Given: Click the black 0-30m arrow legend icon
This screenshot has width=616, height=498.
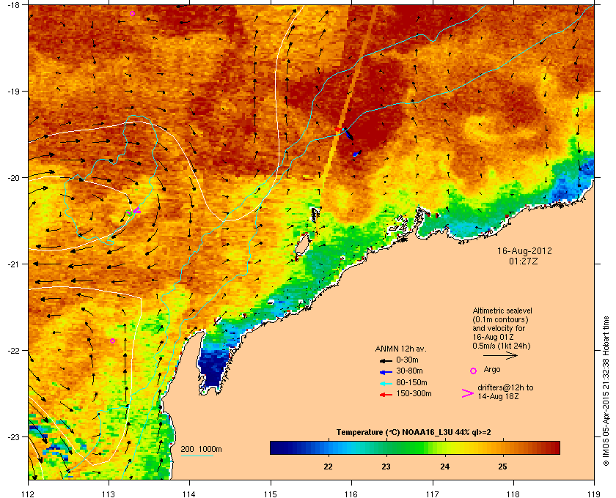Looking at the screenshot, I should point(386,360).
